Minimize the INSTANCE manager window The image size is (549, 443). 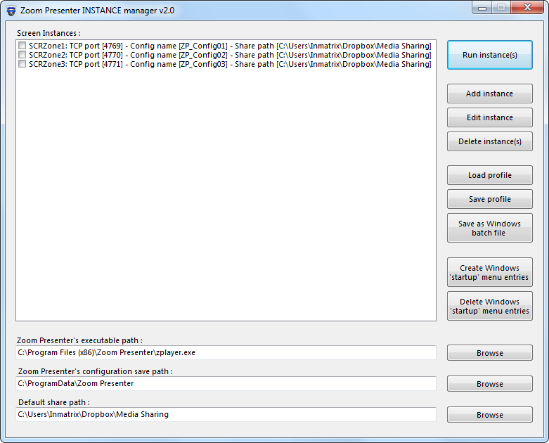point(482,7)
